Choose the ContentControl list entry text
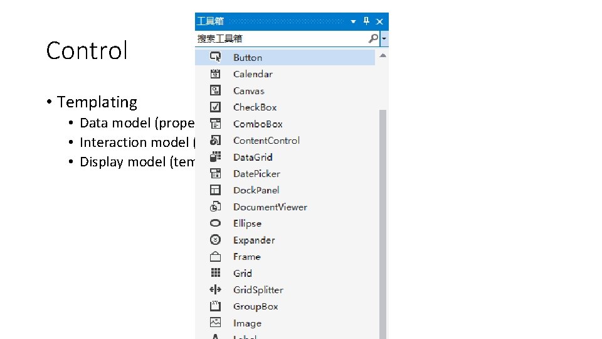 pos(267,141)
